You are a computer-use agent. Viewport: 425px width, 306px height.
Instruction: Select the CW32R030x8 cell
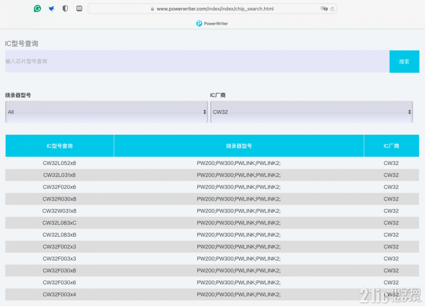click(x=59, y=199)
